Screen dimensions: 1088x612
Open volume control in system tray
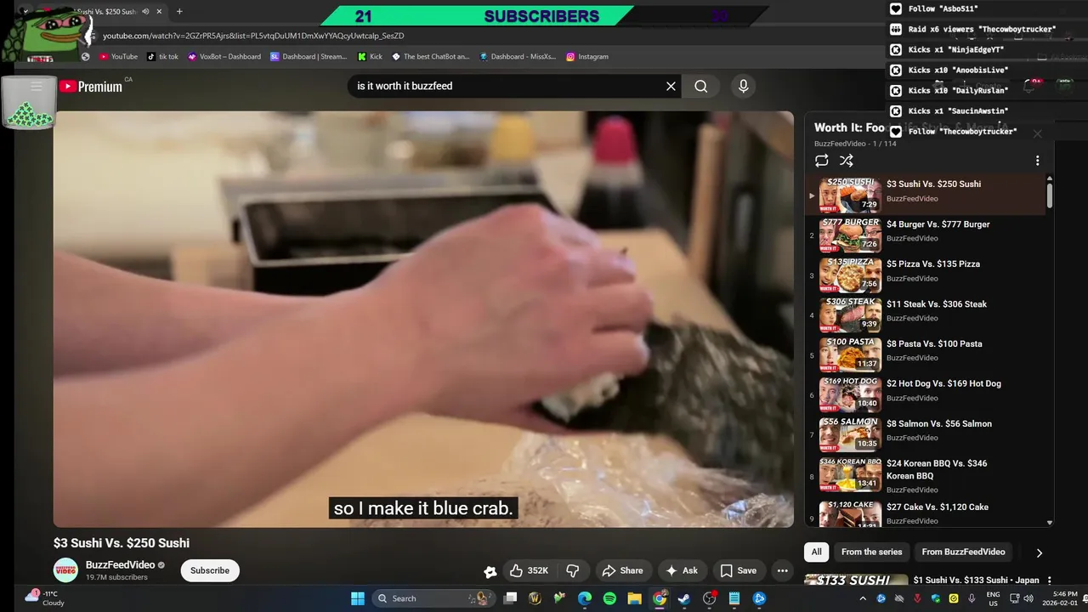(1029, 598)
